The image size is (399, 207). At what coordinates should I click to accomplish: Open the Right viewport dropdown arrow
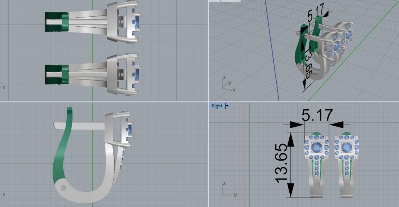(x=227, y=106)
